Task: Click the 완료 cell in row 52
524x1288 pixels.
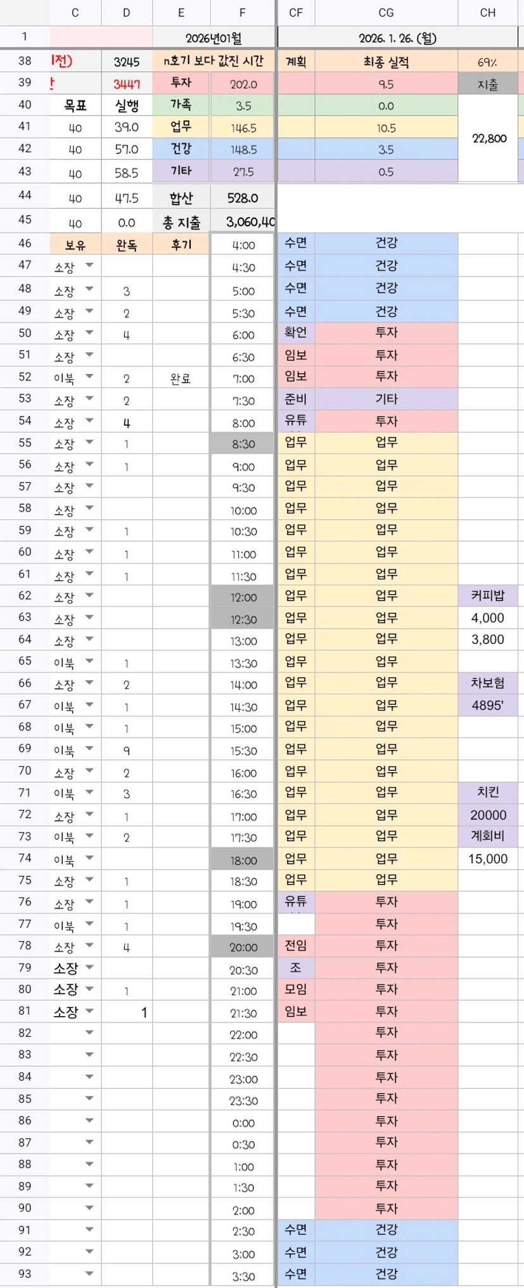Action: coord(181,379)
